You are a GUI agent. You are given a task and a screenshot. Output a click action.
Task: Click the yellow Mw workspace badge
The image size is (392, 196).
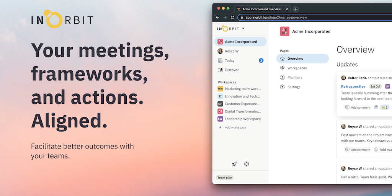coord(220,89)
